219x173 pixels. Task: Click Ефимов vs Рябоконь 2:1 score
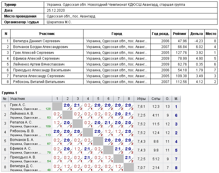coord(88,150)
